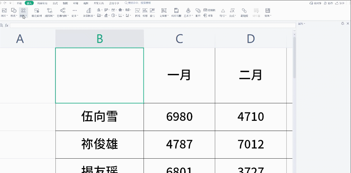Switch to the Data (数据) tab

click(x=65, y=3)
